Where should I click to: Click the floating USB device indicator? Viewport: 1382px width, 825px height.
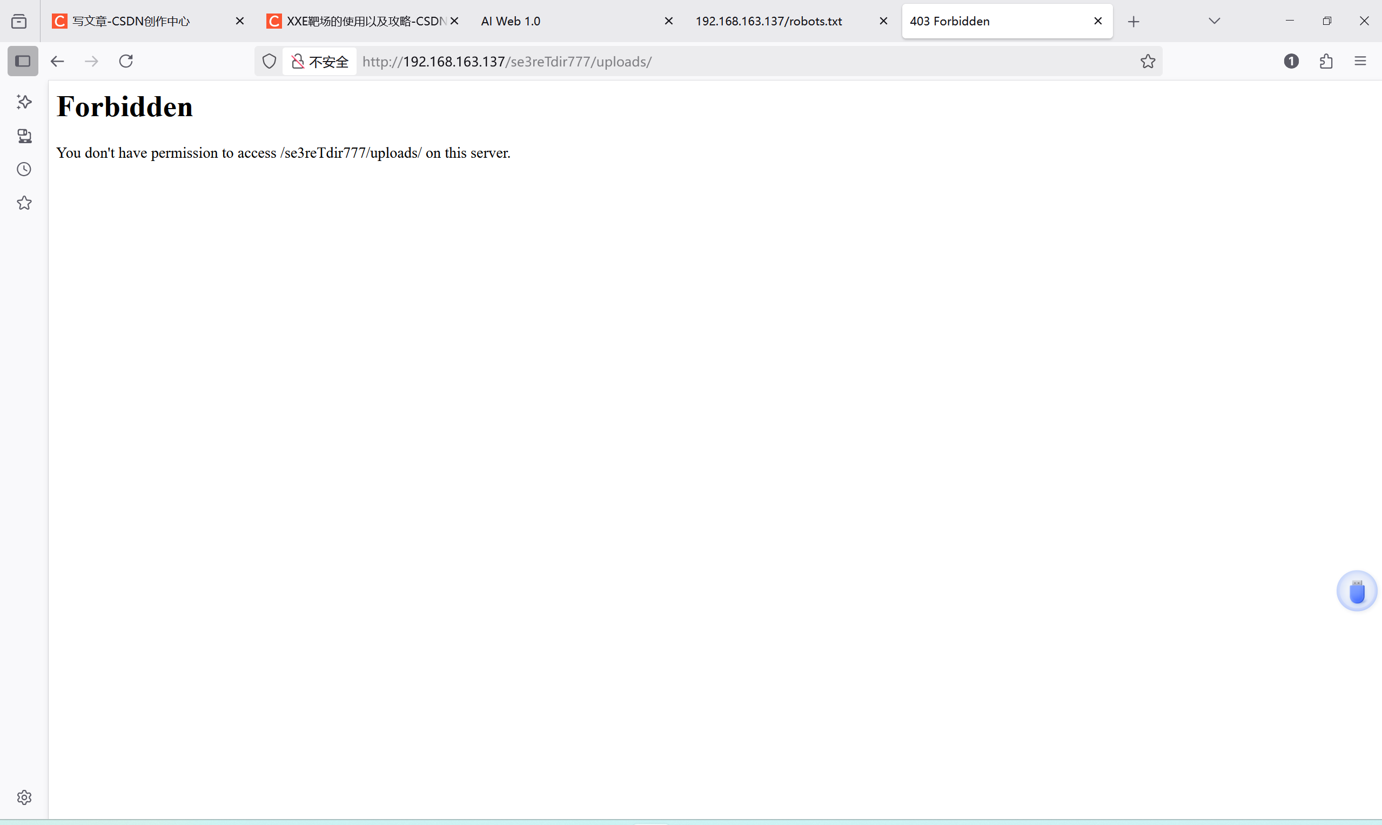[x=1357, y=591]
